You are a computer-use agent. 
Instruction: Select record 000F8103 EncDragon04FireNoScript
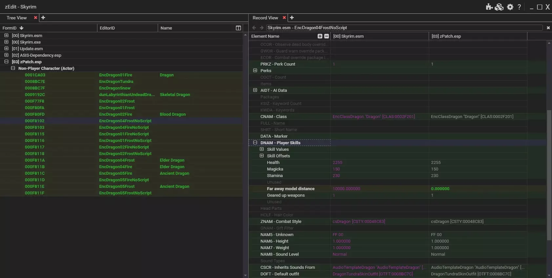coord(121,127)
